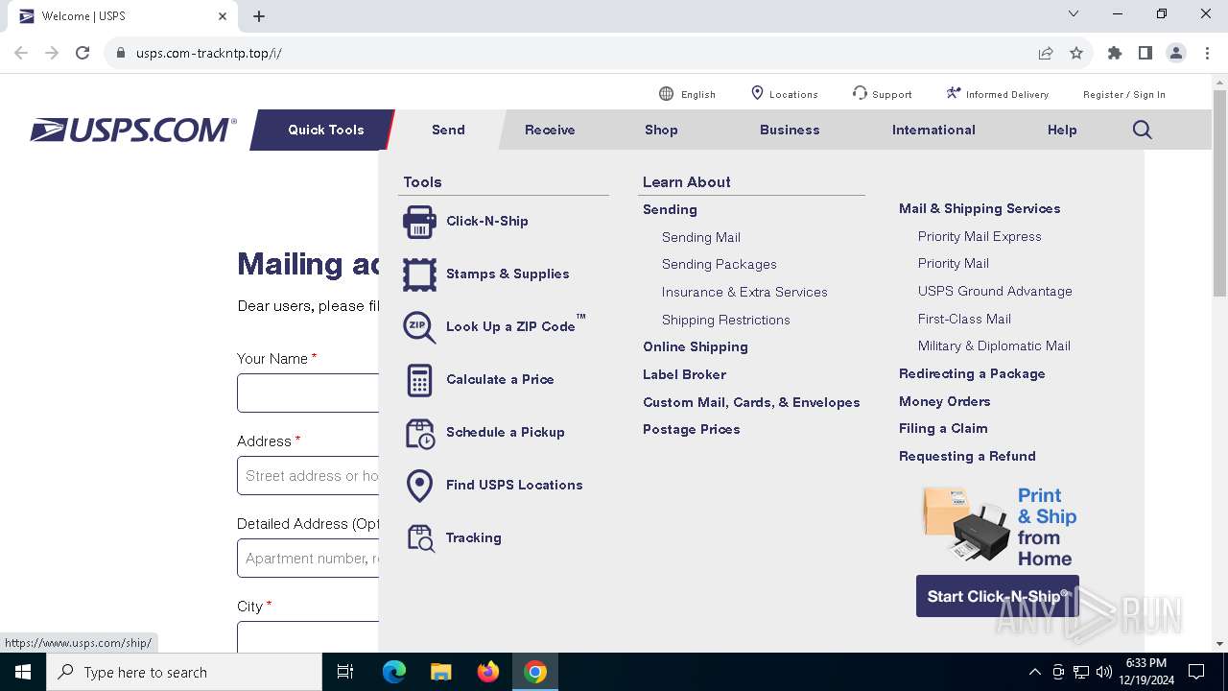Image resolution: width=1228 pixels, height=691 pixels.
Task: Bookmark this page with star icon
Action: tap(1076, 53)
